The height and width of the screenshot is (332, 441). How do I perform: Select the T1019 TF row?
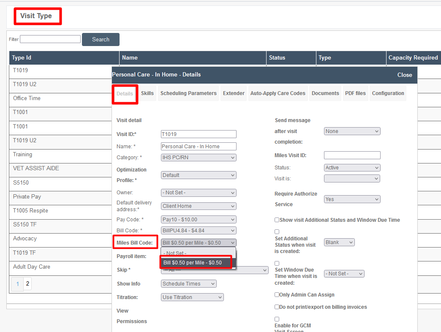[60, 255]
